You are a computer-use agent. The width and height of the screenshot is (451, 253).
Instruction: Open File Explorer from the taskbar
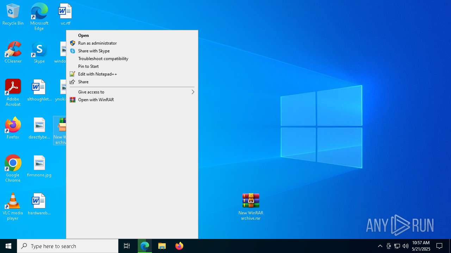tap(162, 246)
